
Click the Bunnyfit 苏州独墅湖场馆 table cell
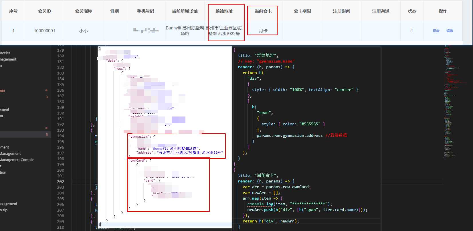click(x=185, y=31)
